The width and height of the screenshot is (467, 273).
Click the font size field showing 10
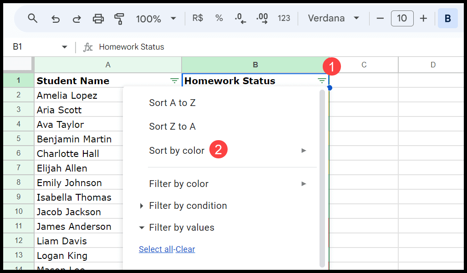pyautogui.click(x=402, y=19)
